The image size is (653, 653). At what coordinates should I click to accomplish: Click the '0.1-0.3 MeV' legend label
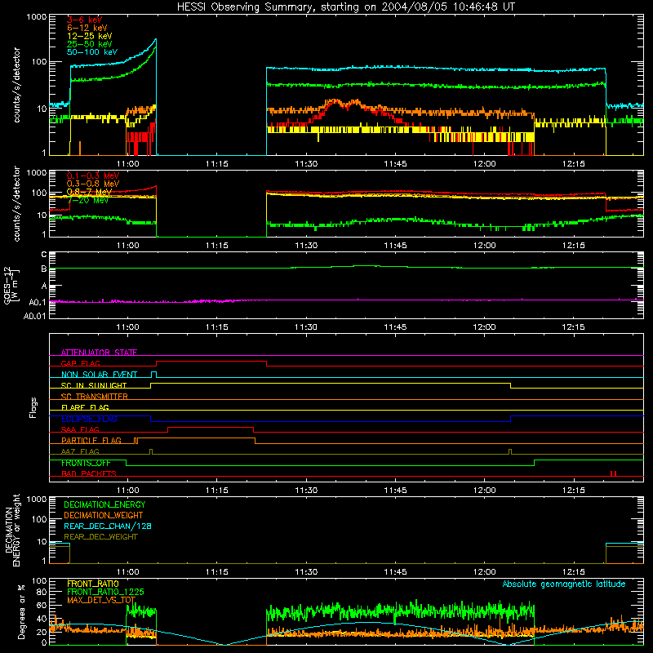click(x=93, y=175)
